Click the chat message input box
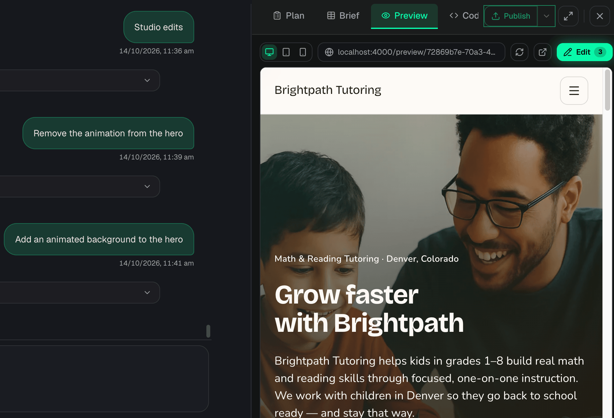614x418 pixels. pyautogui.click(x=104, y=379)
